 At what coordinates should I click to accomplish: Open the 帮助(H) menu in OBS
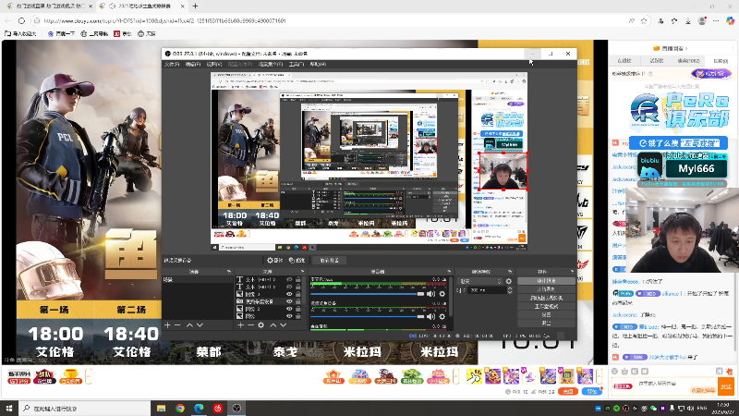click(318, 64)
